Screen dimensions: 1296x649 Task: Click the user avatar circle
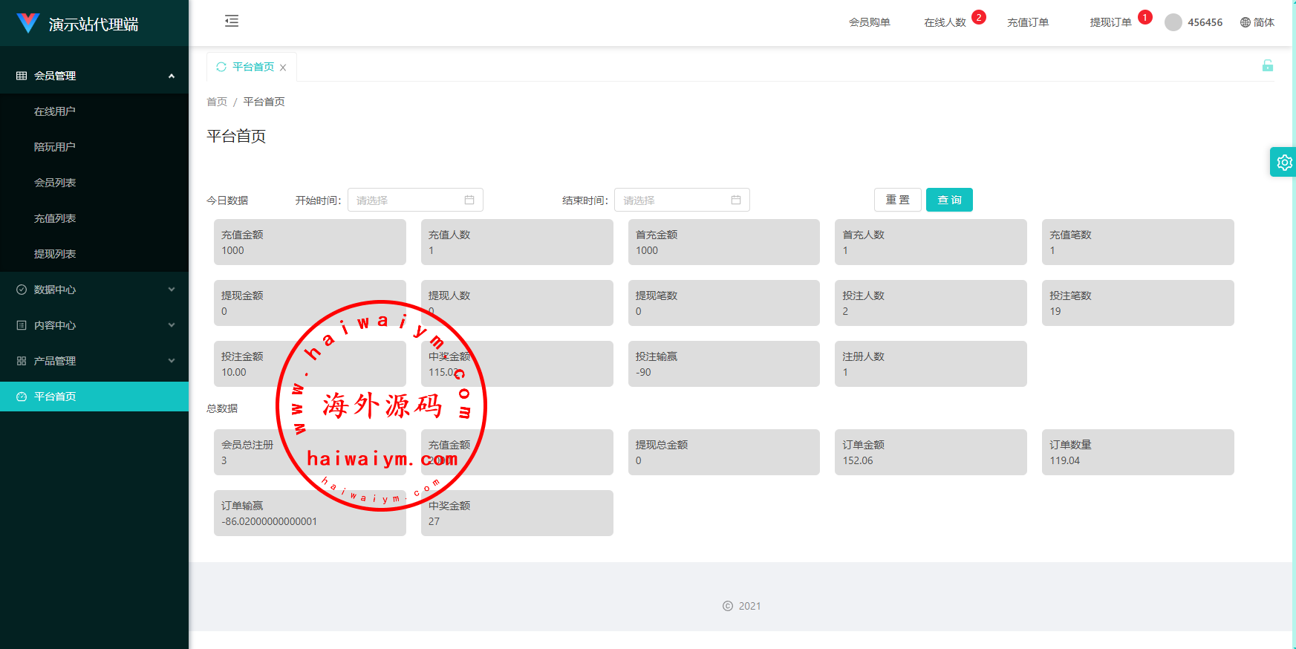point(1173,22)
